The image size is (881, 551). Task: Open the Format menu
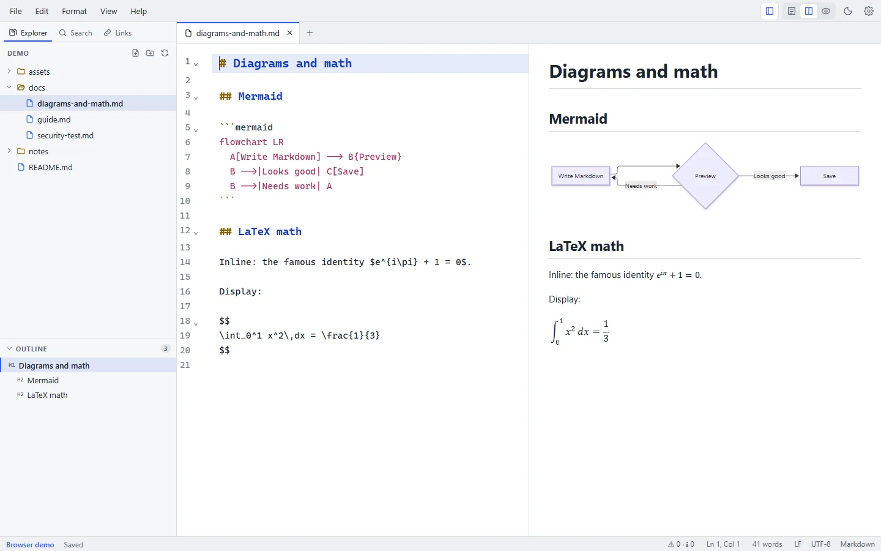pyautogui.click(x=75, y=11)
